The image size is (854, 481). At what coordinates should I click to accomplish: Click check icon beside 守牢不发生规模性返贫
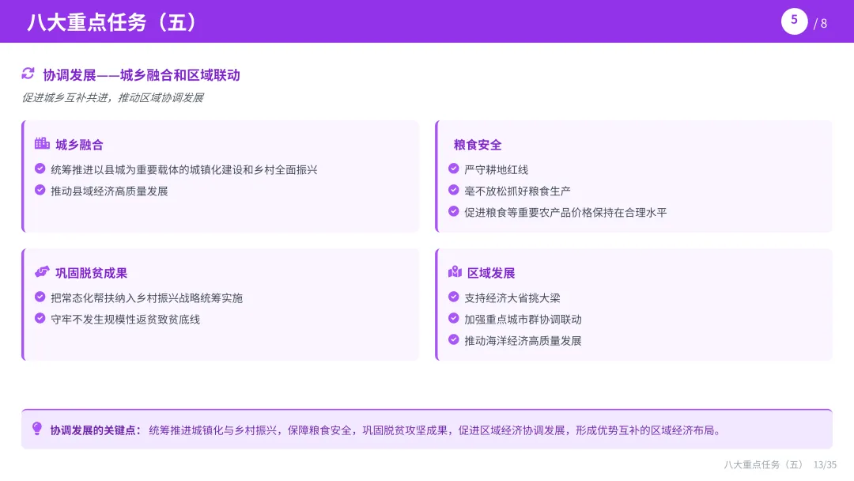(x=40, y=318)
